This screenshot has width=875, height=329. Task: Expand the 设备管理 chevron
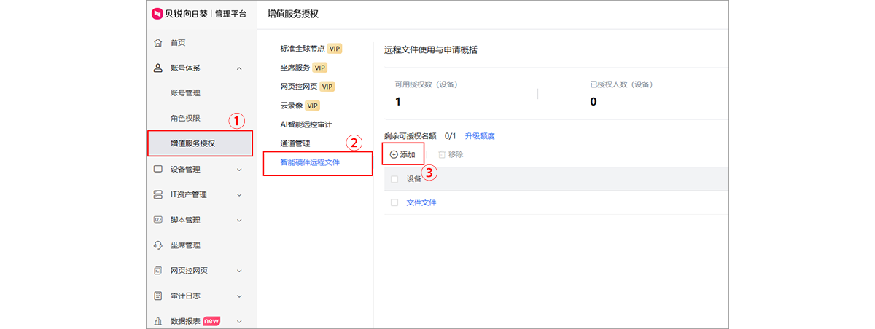pyautogui.click(x=239, y=170)
